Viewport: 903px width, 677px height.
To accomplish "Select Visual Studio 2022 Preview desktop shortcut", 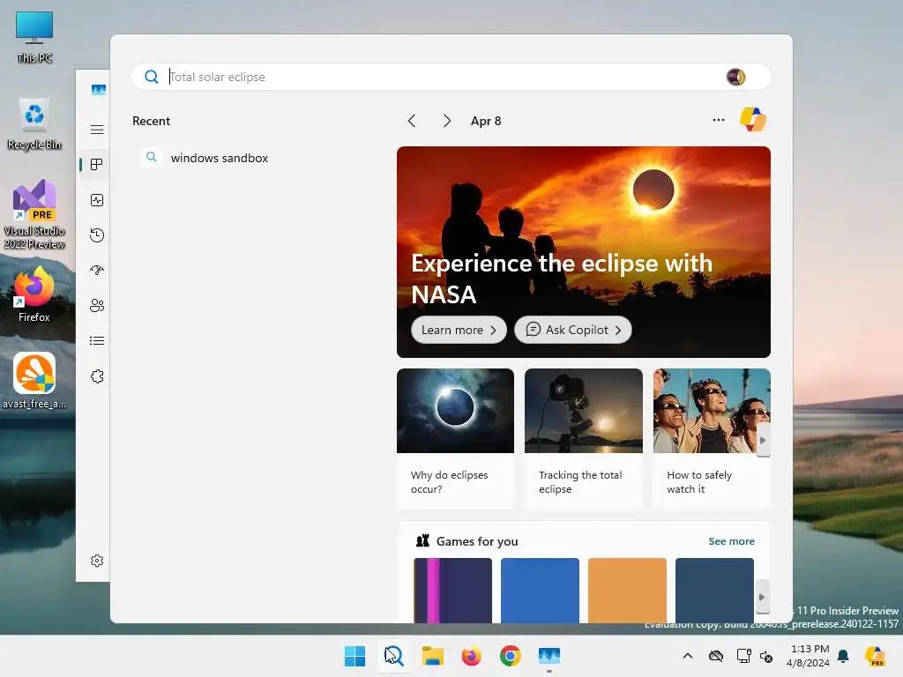I will click(34, 214).
